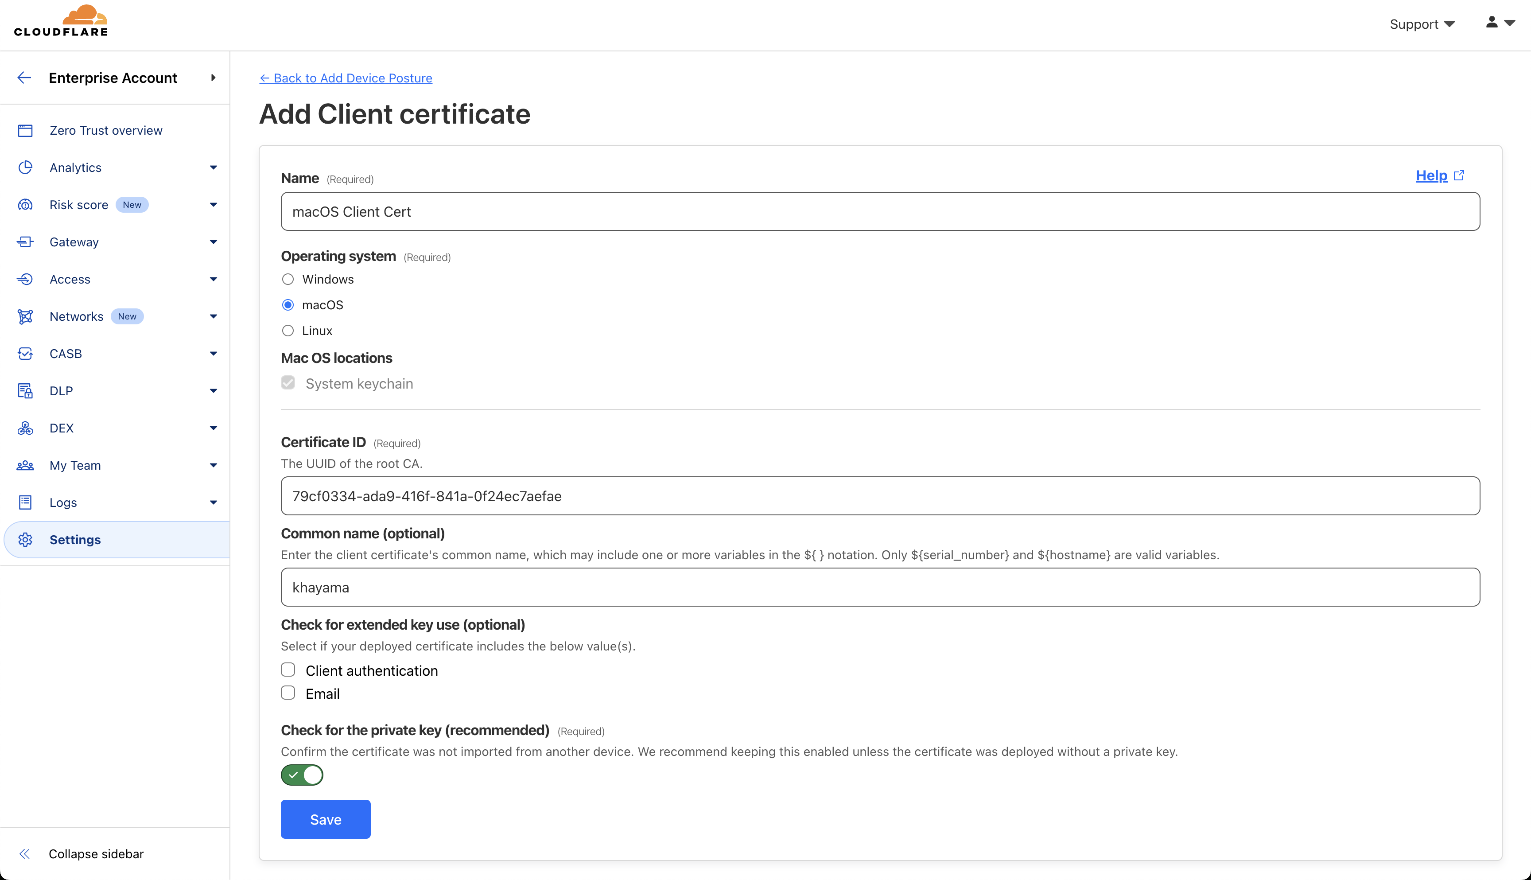Expand the My Team section arrow
The image size is (1531, 880).
tap(213, 465)
